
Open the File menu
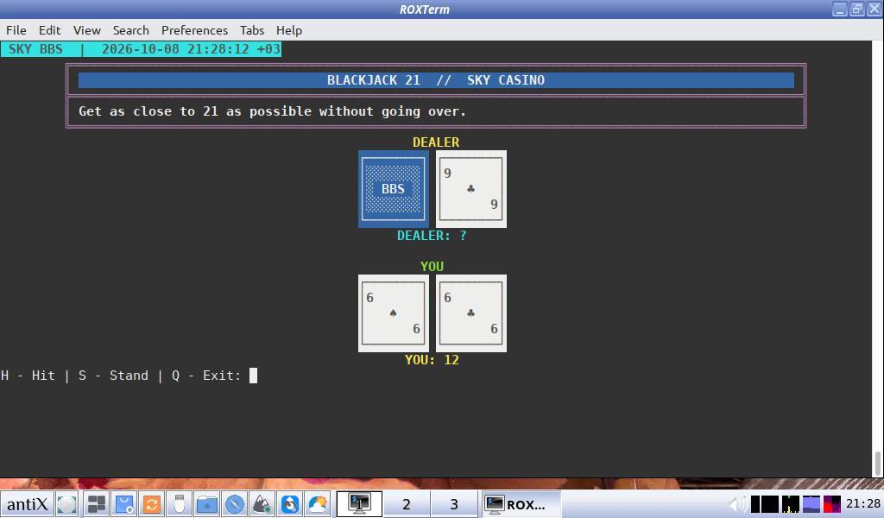tap(16, 30)
